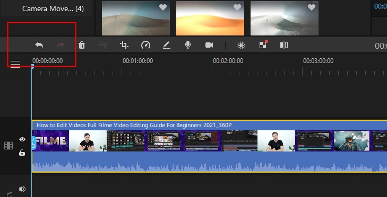The width and height of the screenshot is (387, 197).
Task: Select the pale white desert effect thumbnail
Action: point(285,18)
